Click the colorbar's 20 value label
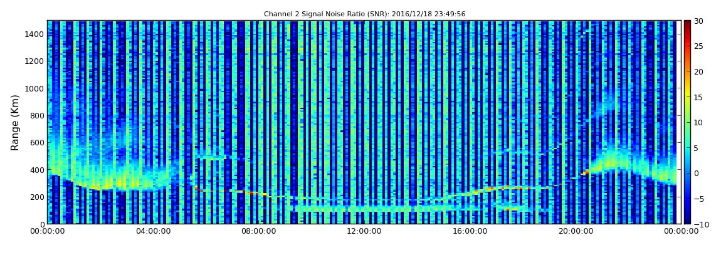Screen dimensions: 721x255 click(698, 71)
